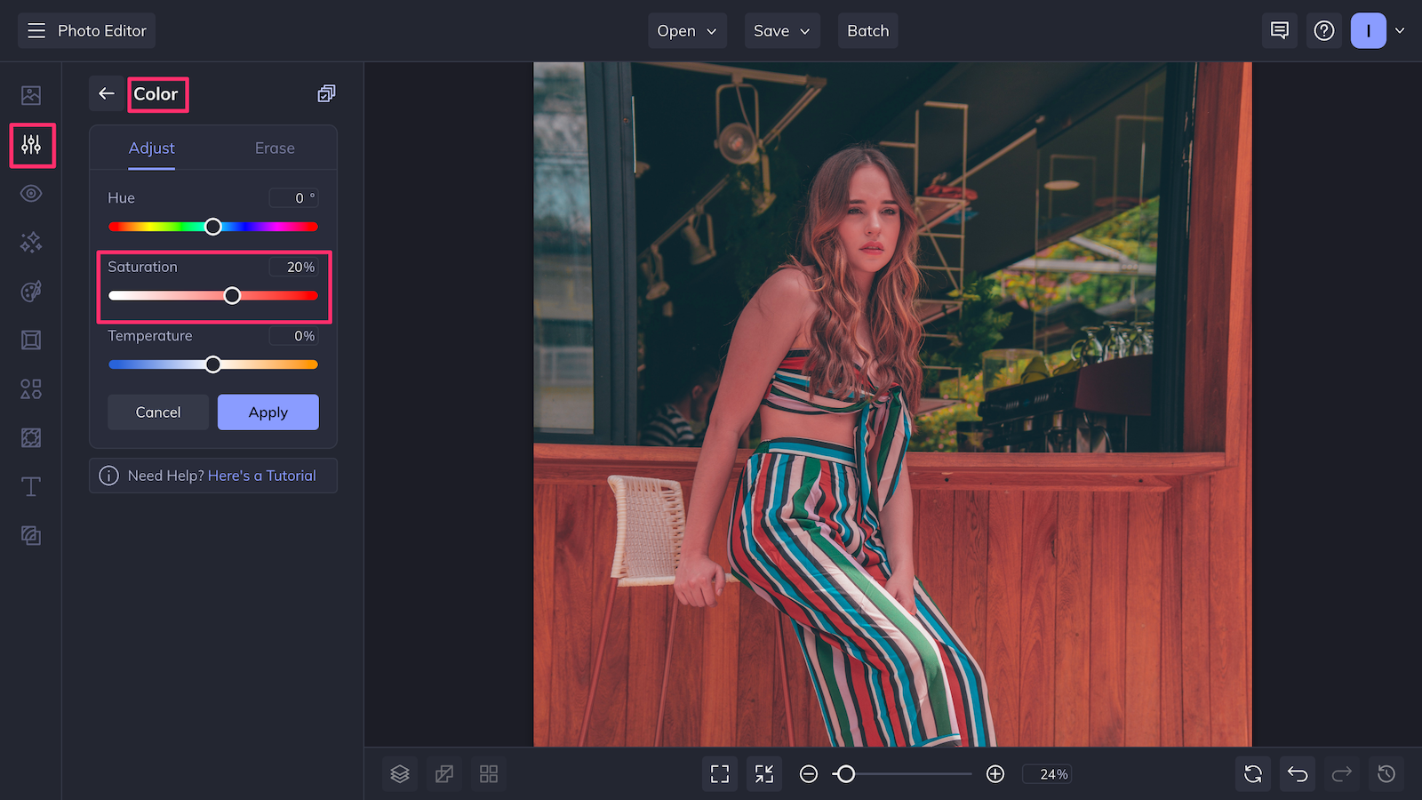Viewport: 1422px width, 800px height.
Task: Open the hamburger menu next to Photo Editor
Action: 36,29
